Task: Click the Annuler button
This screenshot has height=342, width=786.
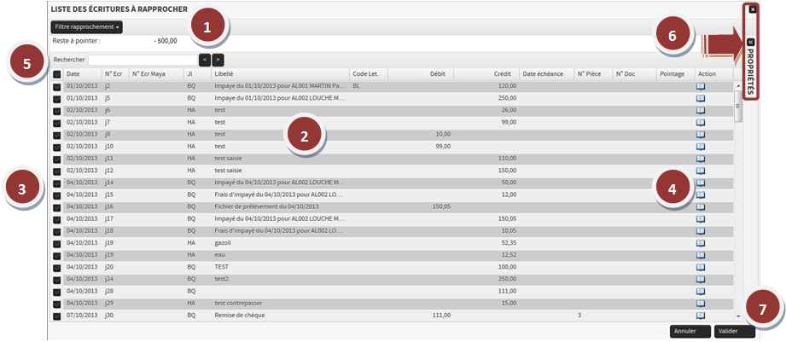Action: 690,332
